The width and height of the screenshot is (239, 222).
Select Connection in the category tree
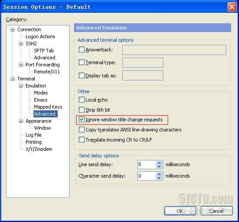(x=29, y=29)
